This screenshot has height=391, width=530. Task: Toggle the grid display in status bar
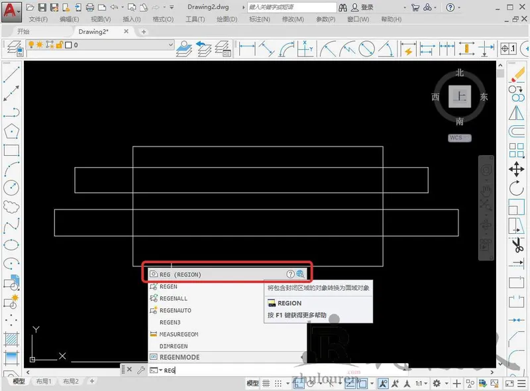[266, 383]
